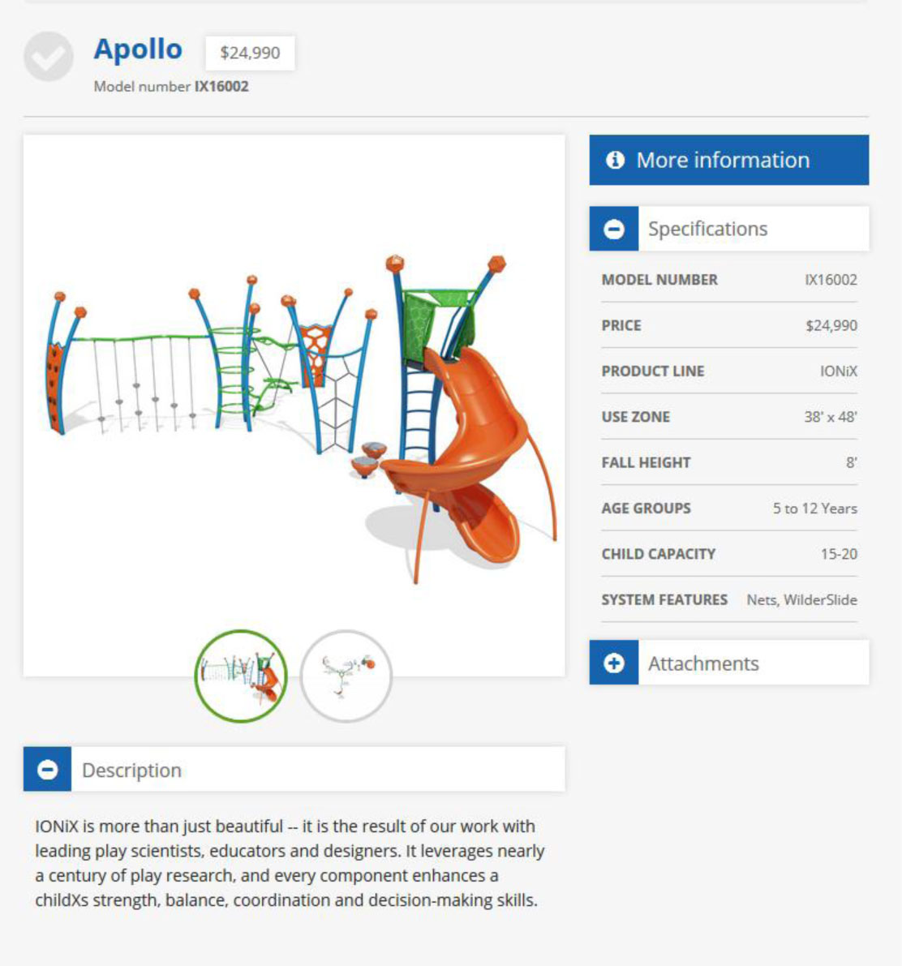Screen dimensions: 902x966
Task: Collapse Description using the minus icon
Action: click(x=48, y=770)
